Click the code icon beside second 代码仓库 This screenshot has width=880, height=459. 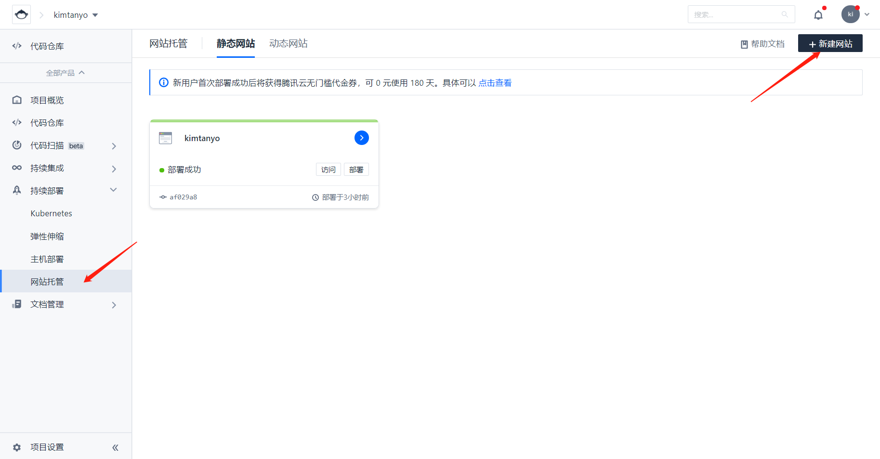pos(17,123)
